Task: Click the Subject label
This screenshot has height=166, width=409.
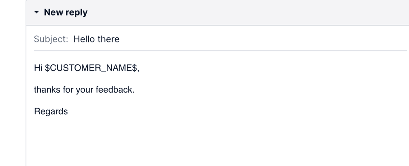Action: (x=51, y=39)
